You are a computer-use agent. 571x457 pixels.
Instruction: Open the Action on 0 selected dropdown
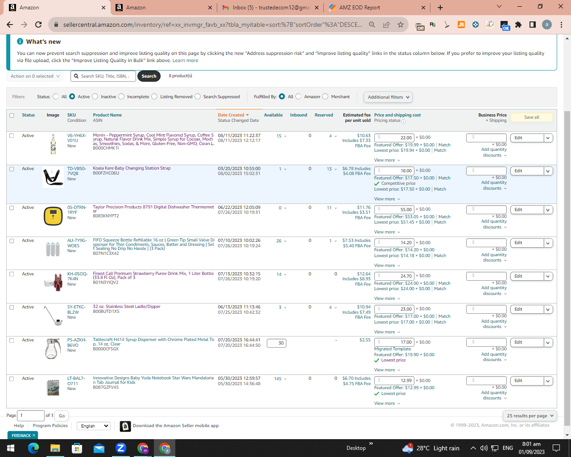(35, 76)
